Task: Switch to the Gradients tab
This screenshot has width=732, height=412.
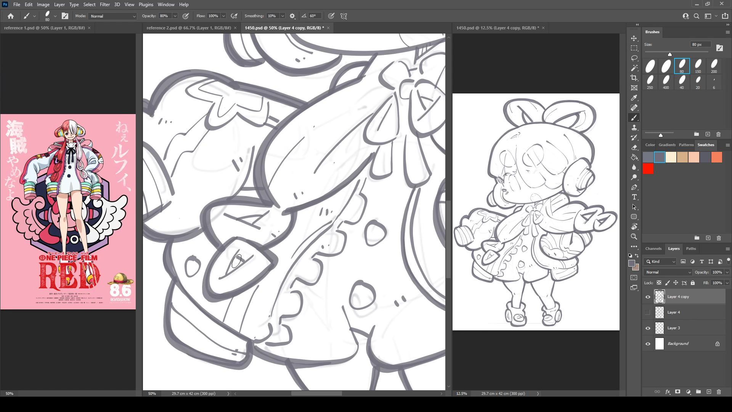Action: pos(667,145)
